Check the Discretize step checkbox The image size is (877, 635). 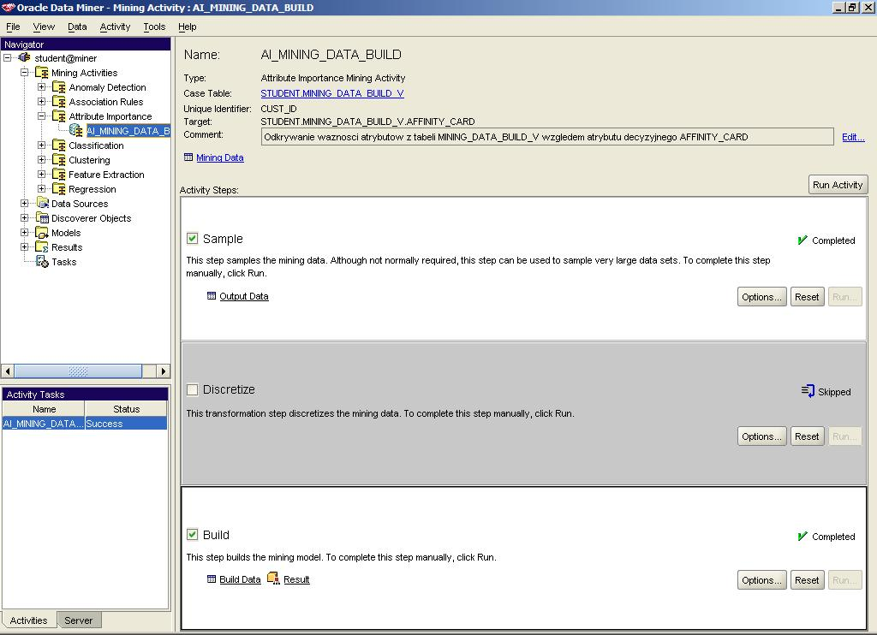[x=193, y=389]
